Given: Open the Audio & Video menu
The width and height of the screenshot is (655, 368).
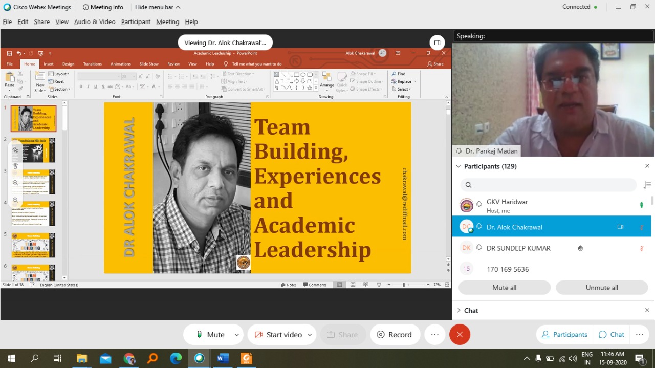Looking at the screenshot, I should (95, 22).
